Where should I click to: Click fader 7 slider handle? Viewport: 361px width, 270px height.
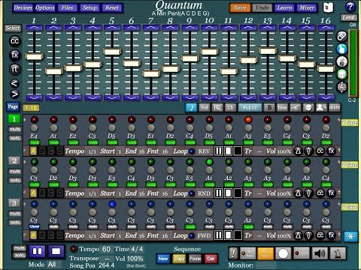pyautogui.click(x=151, y=73)
